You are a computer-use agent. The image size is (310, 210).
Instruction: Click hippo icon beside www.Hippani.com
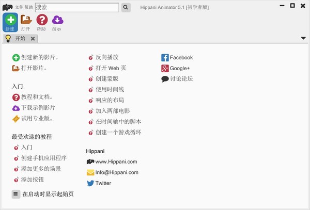90,161
